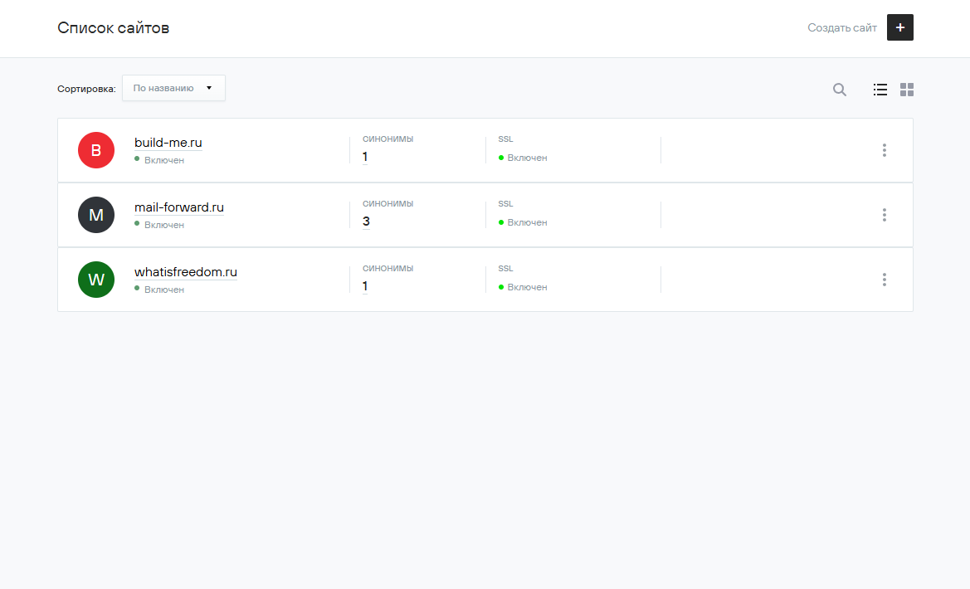Click SSL 'Включен' status for whatisfreedom.ru
The height and width of the screenshot is (589, 970).
[x=526, y=287]
